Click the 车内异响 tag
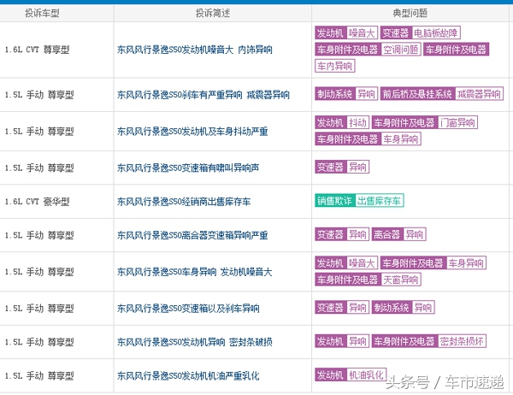 334,66
